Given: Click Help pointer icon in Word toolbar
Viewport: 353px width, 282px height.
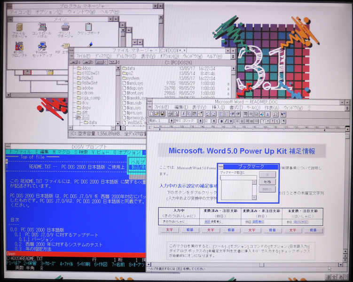Looking at the screenshot, I should click(283, 114).
